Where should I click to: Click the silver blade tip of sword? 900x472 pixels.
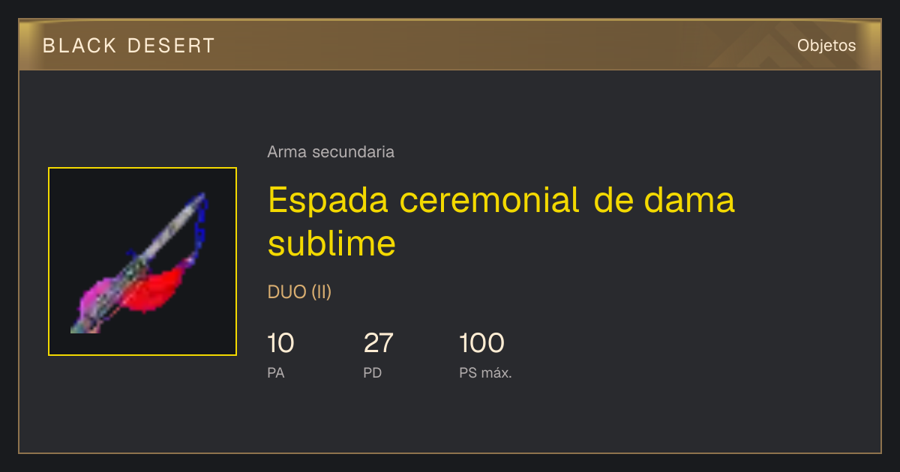coord(194,205)
